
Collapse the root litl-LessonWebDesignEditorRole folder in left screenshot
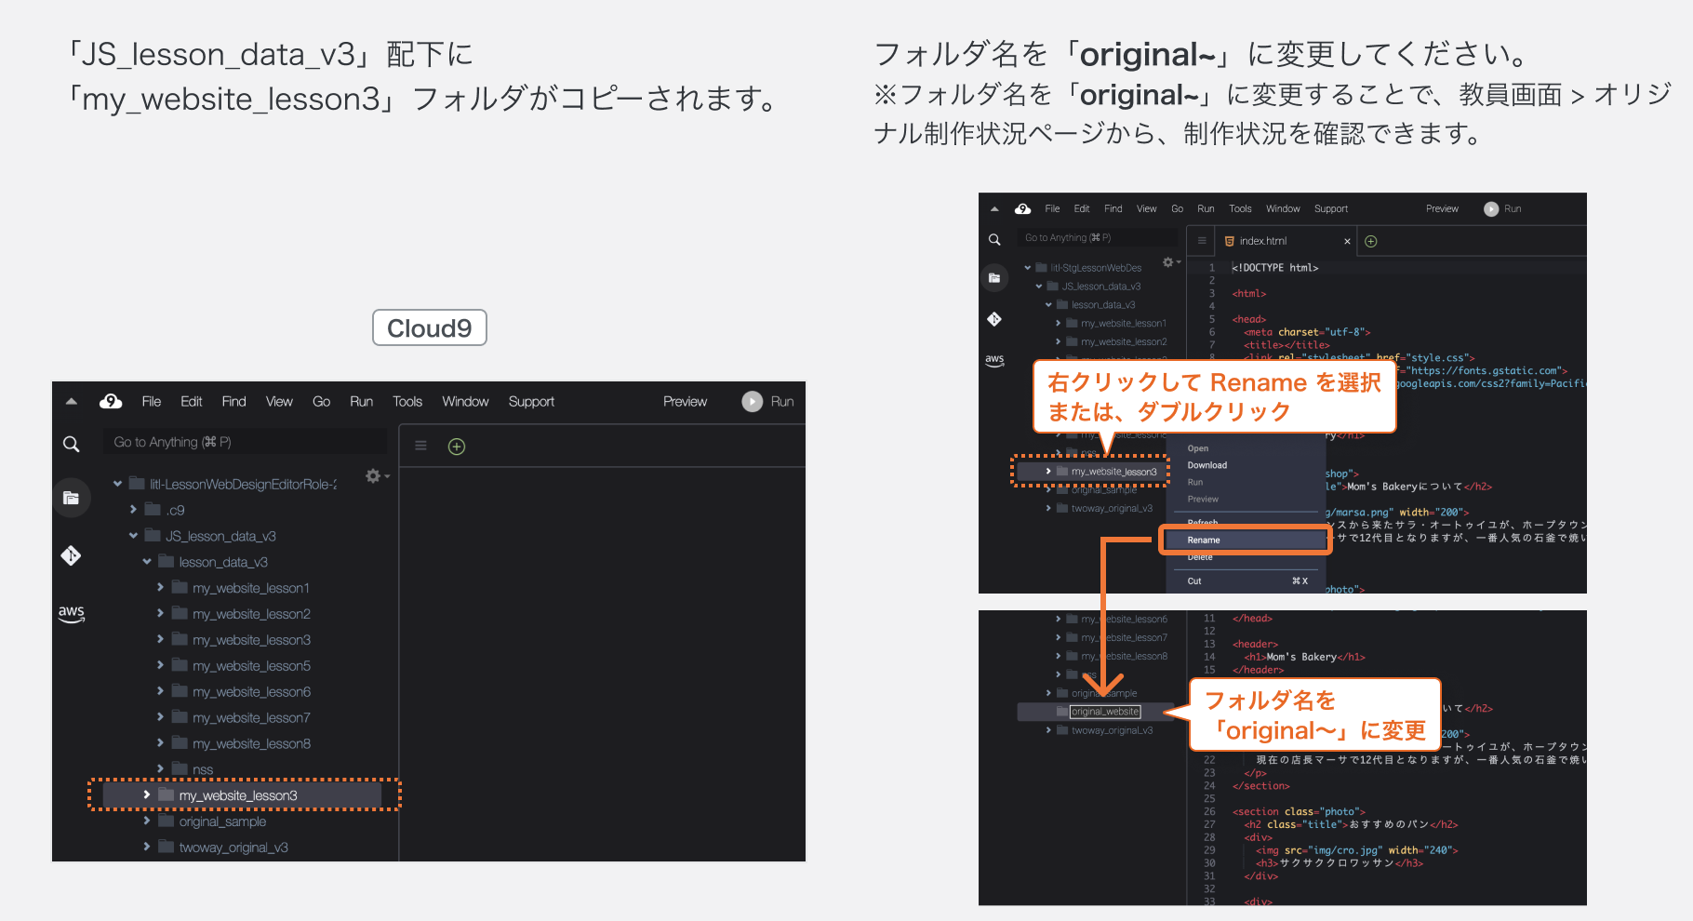pyautogui.click(x=117, y=484)
